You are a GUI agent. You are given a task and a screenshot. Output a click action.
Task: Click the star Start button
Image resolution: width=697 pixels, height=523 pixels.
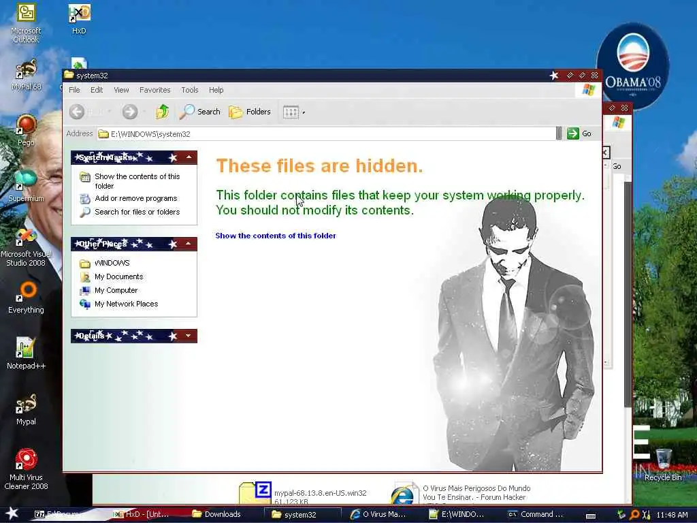[12, 513]
